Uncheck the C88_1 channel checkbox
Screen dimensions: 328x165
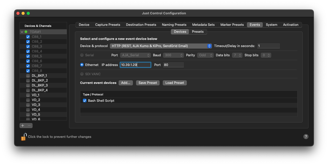point(28,37)
